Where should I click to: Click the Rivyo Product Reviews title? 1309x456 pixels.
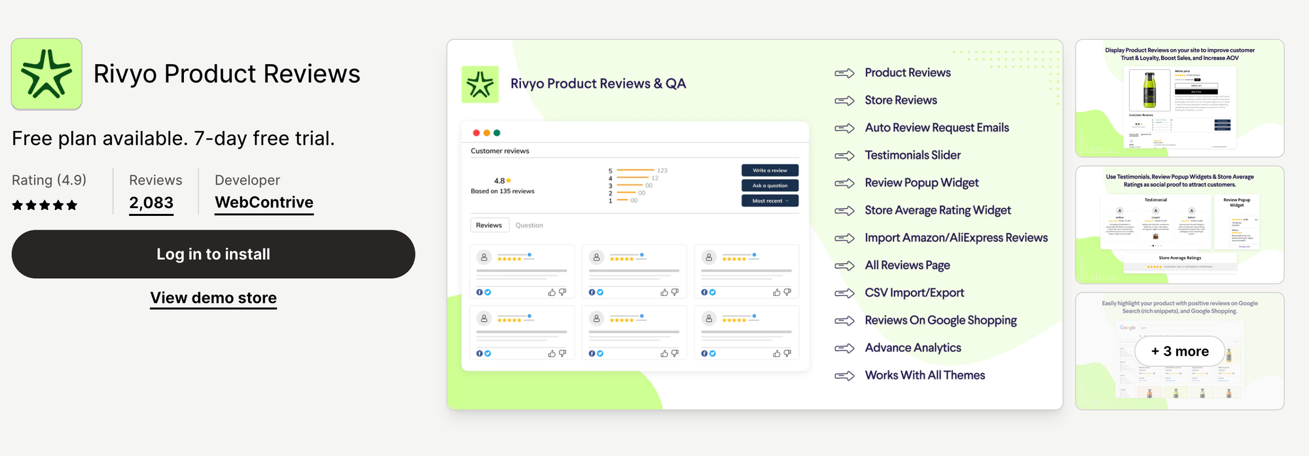(x=227, y=74)
